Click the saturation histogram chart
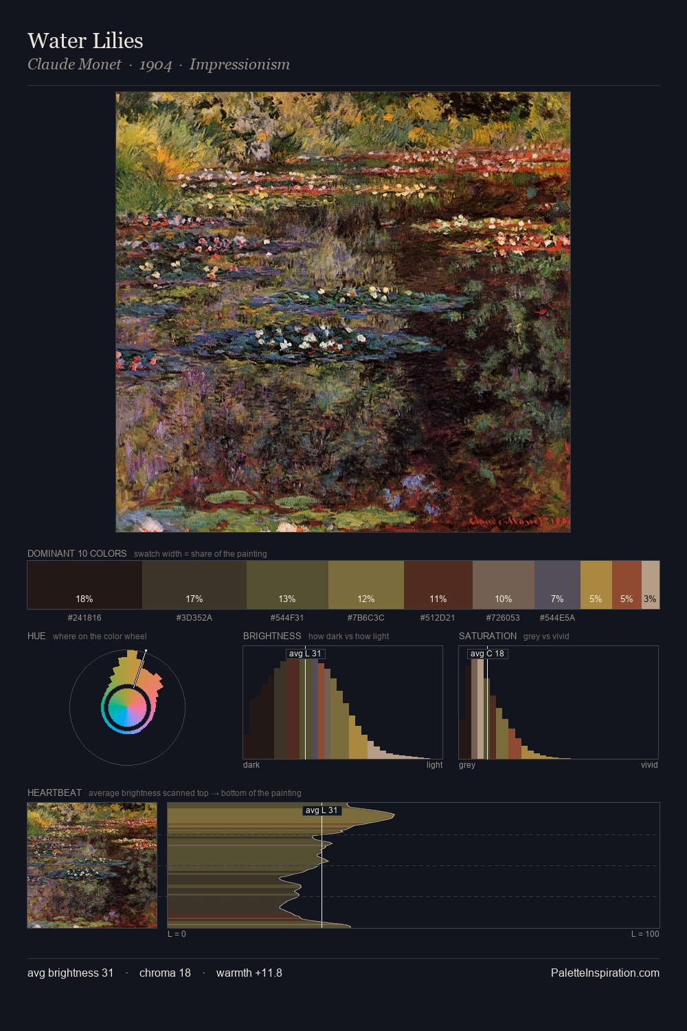 [x=559, y=702]
